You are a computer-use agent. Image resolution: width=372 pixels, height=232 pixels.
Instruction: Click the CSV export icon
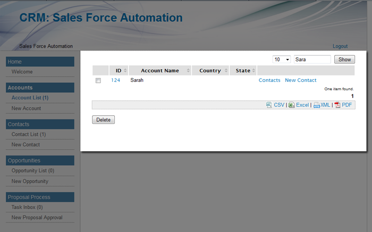pyautogui.click(x=269, y=105)
